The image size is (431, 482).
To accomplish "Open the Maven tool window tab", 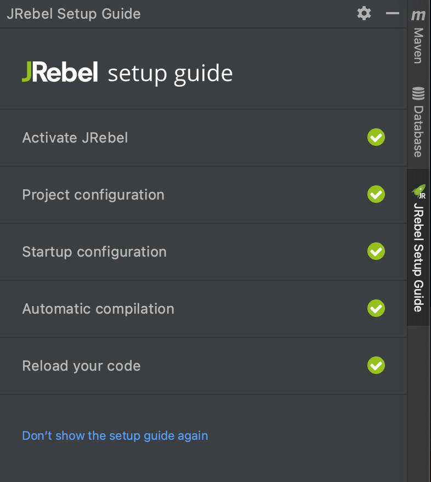I will [x=418, y=46].
